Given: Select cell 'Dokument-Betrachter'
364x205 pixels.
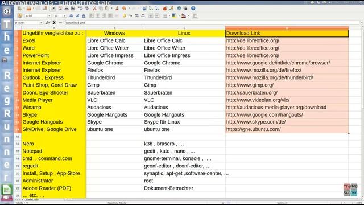Looking at the screenshot, I should (184, 188).
